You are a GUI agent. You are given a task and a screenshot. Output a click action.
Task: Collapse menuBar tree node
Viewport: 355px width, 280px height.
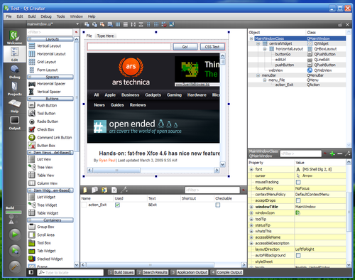coord(258,75)
